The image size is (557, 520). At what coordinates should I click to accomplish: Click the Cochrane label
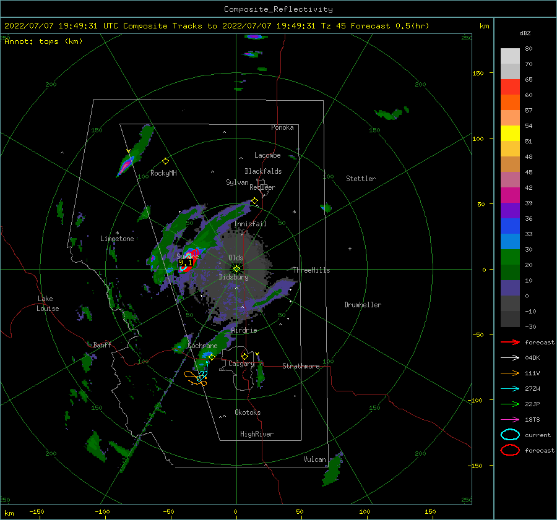pos(202,346)
